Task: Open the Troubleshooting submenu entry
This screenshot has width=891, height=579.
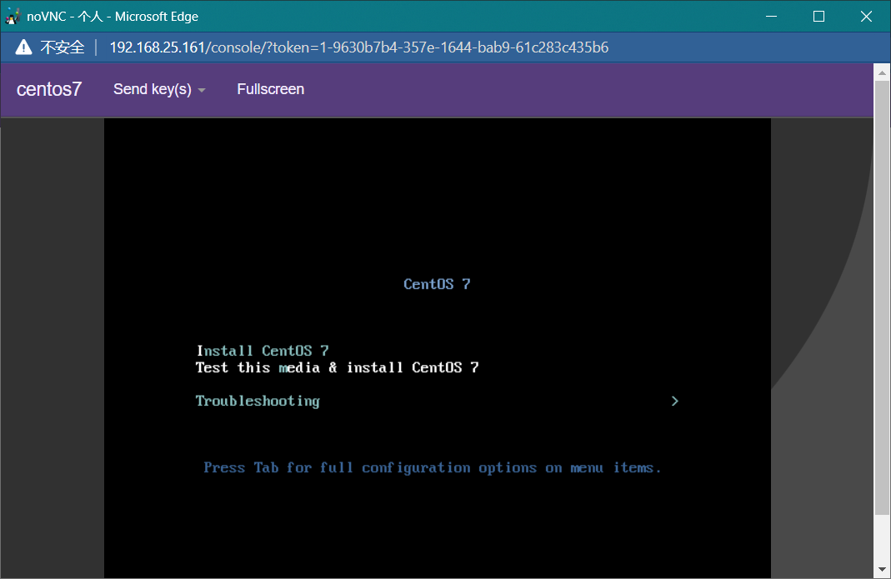Action: 258,402
